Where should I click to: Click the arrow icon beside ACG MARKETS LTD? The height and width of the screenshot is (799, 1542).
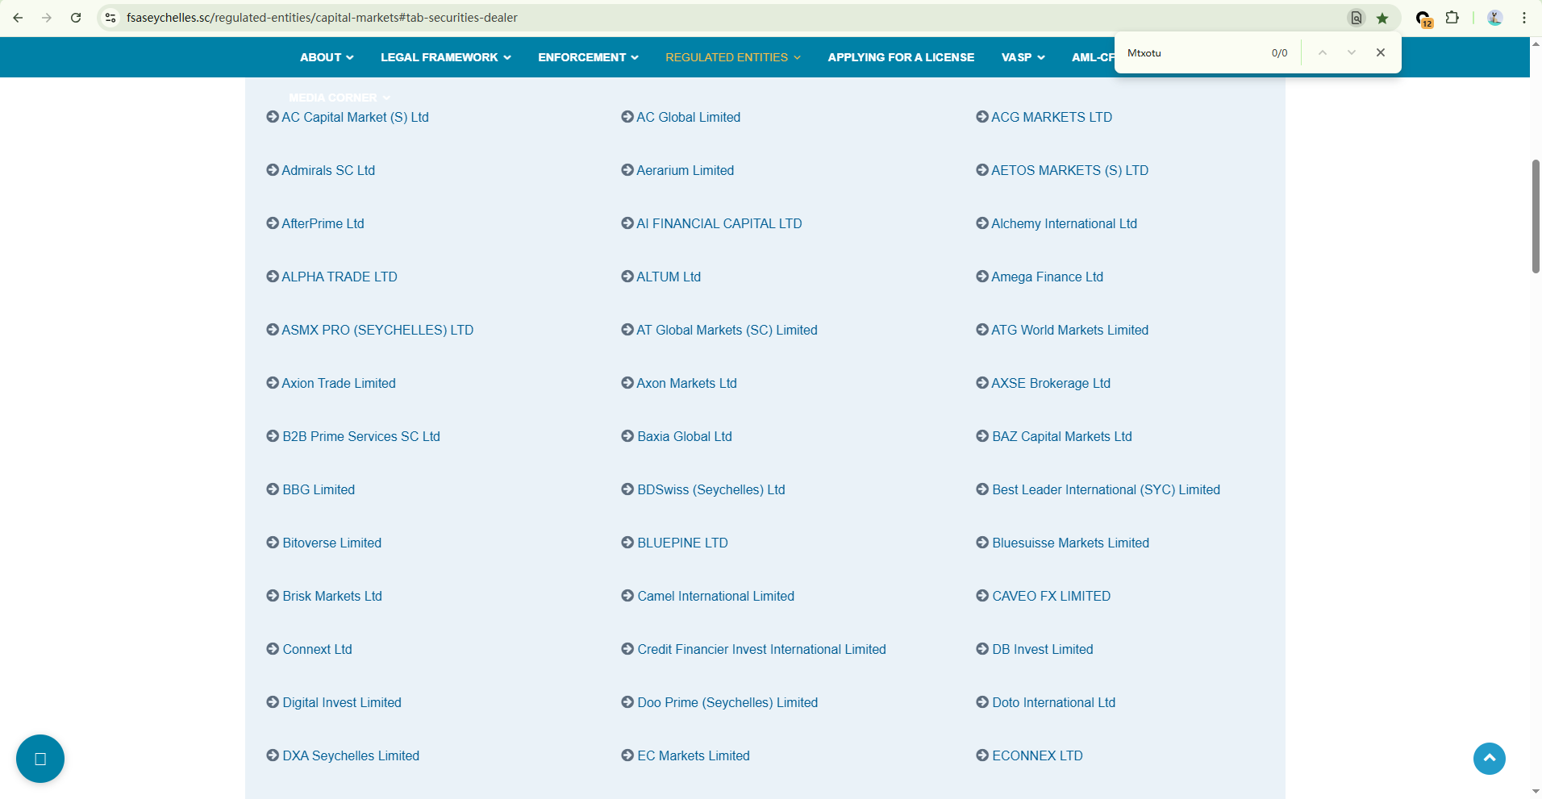(982, 117)
